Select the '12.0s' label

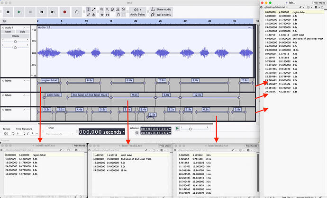(x=198, y=95)
